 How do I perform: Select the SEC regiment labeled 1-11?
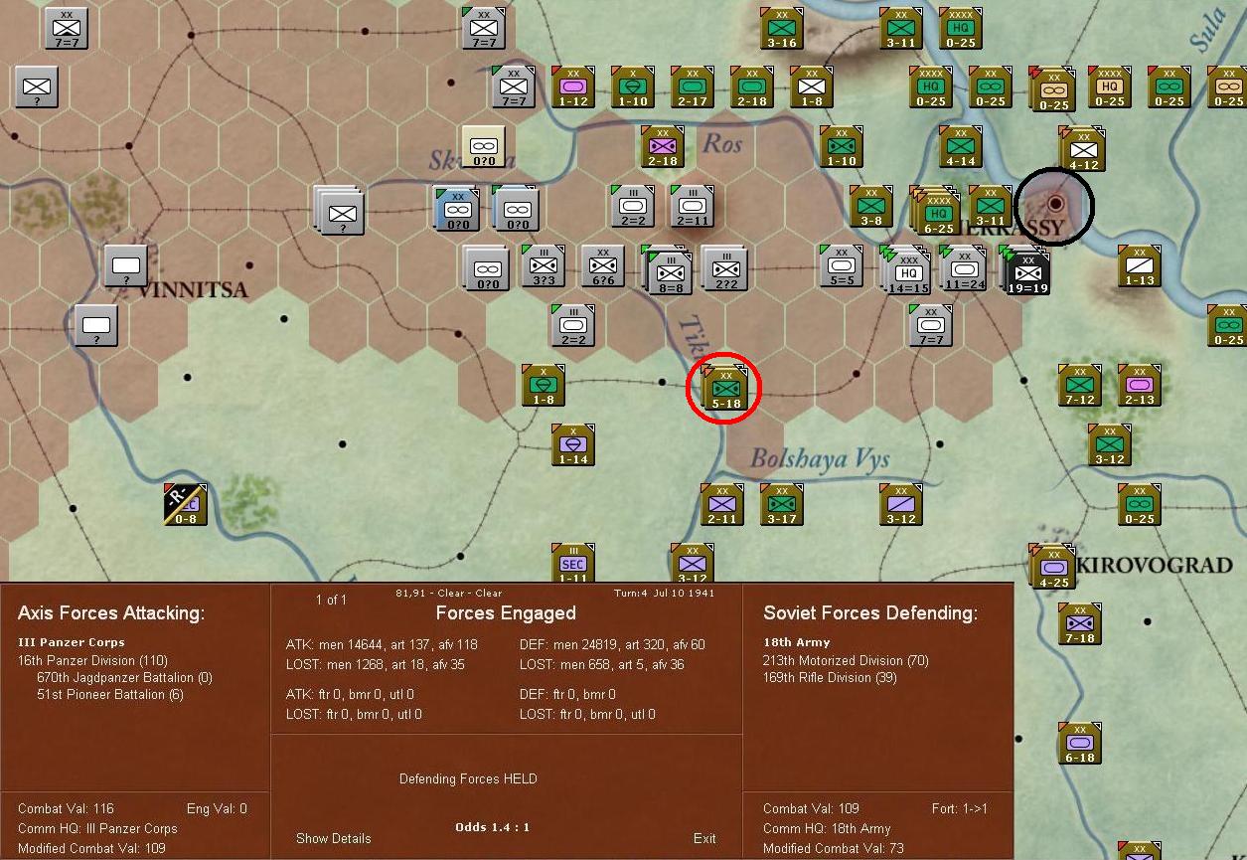(573, 563)
